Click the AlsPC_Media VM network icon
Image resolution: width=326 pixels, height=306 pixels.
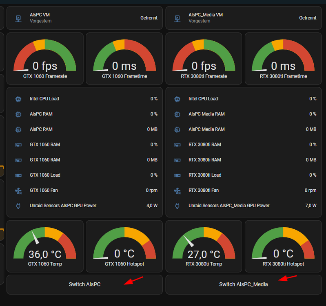click(177, 18)
